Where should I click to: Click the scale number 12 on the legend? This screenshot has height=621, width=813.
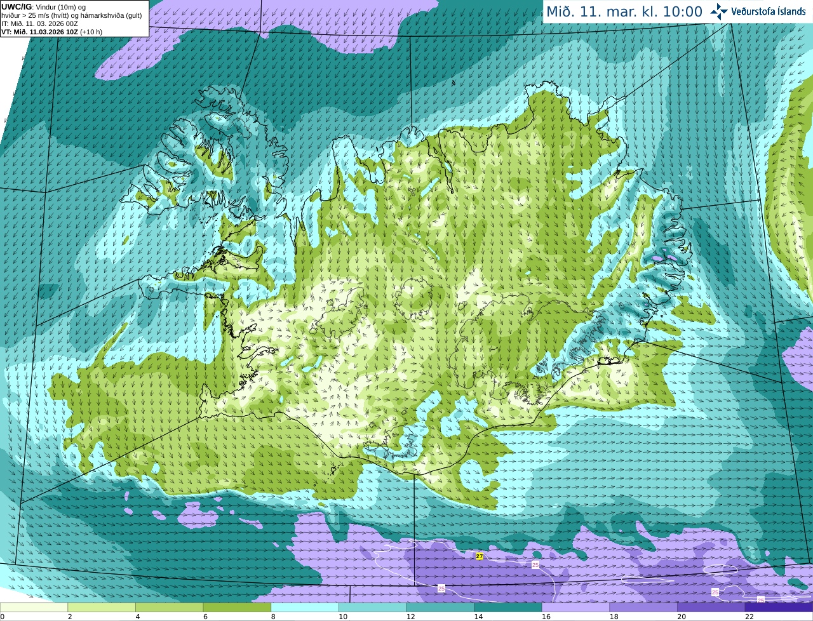click(411, 617)
